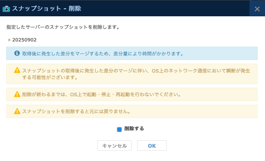Click the warning text about 起動・停止・再起動

(101, 94)
